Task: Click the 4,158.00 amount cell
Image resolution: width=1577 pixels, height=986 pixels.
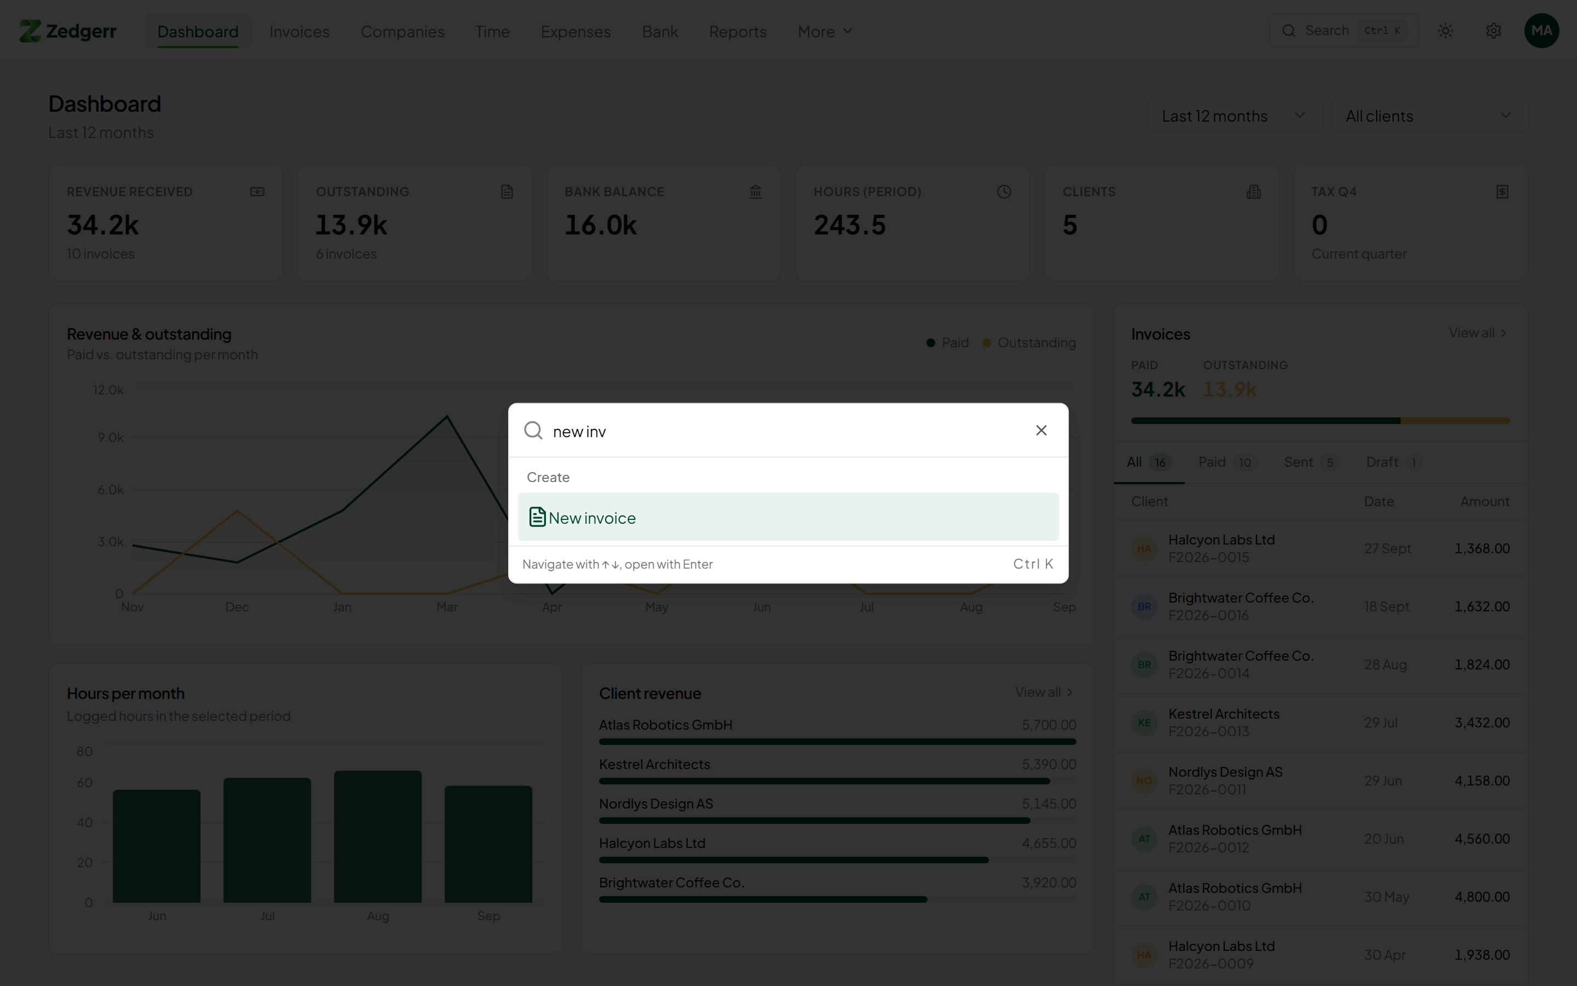Action: tap(1482, 781)
